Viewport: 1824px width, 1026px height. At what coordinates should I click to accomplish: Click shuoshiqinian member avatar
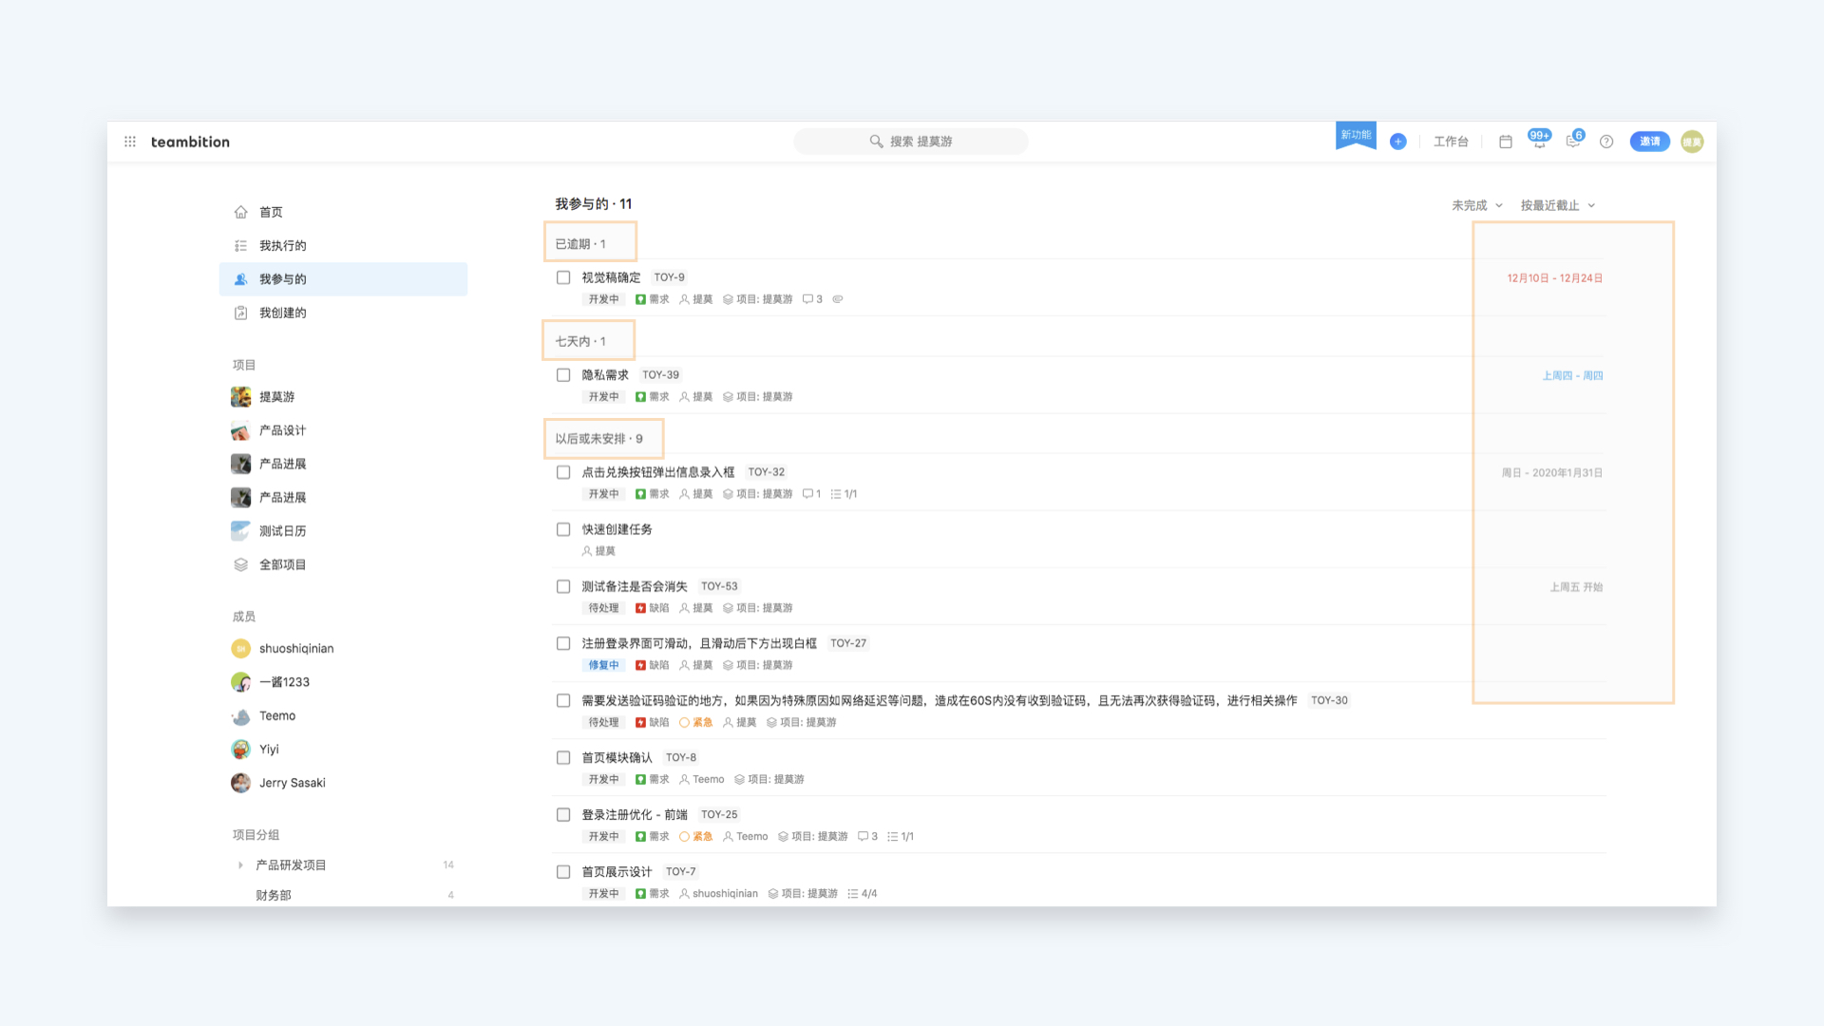click(x=241, y=649)
